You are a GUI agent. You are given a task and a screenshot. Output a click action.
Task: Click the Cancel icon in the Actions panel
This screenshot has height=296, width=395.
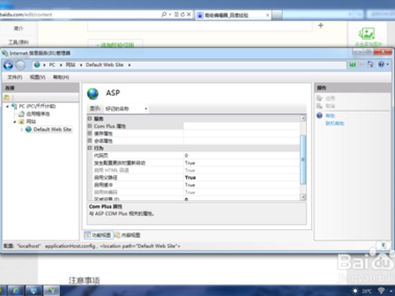tap(319, 106)
